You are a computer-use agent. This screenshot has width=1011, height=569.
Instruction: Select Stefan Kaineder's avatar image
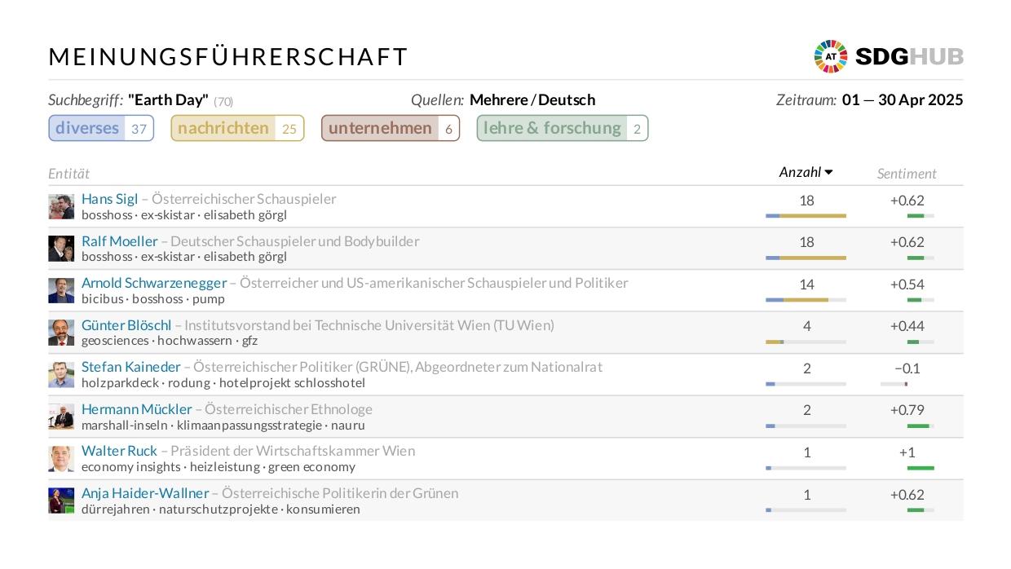(x=61, y=375)
